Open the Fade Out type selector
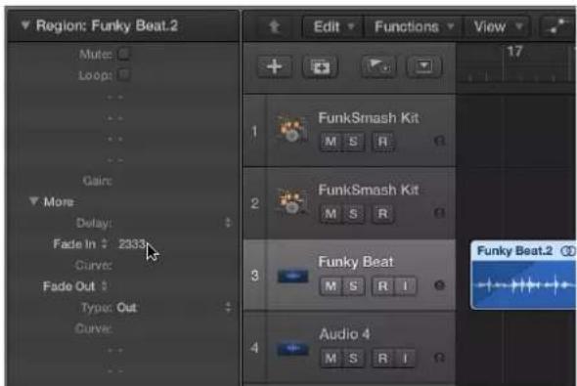This screenshot has width=577, height=386. [105, 286]
